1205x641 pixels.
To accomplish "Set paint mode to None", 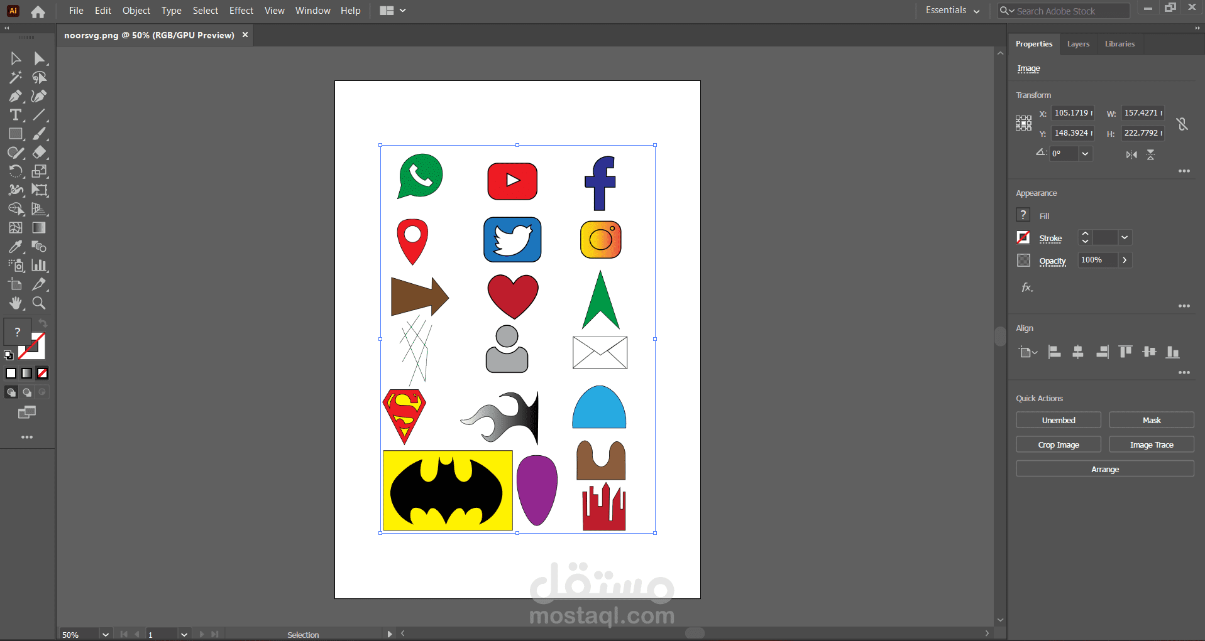I will [x=42, y=374].
